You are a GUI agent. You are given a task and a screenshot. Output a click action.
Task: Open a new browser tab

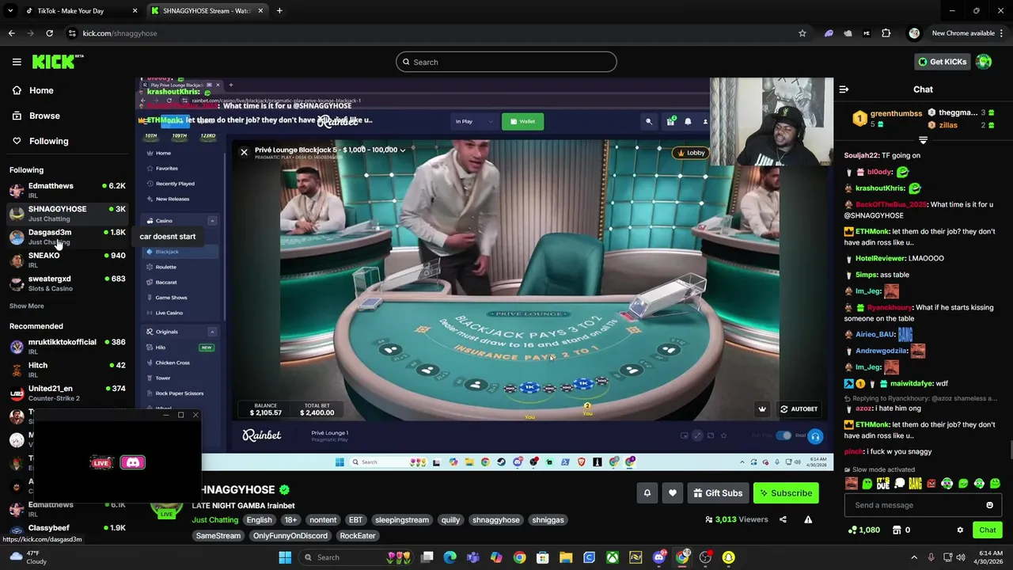[279, 11]
